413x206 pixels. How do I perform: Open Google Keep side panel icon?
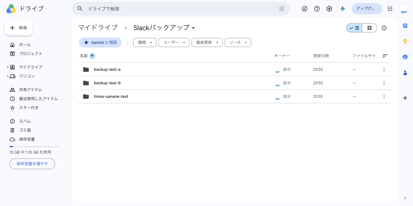[405, 41]
